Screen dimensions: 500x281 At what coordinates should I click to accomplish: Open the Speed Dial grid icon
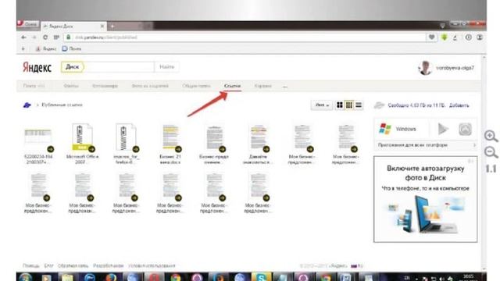56,37
